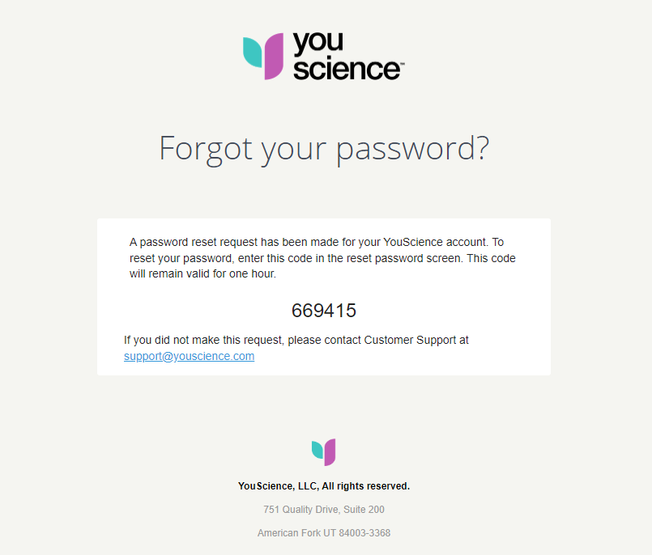Click the "If you did not make this request" text
This screenshot has height=555, width=652.
(x=202, y=340)
